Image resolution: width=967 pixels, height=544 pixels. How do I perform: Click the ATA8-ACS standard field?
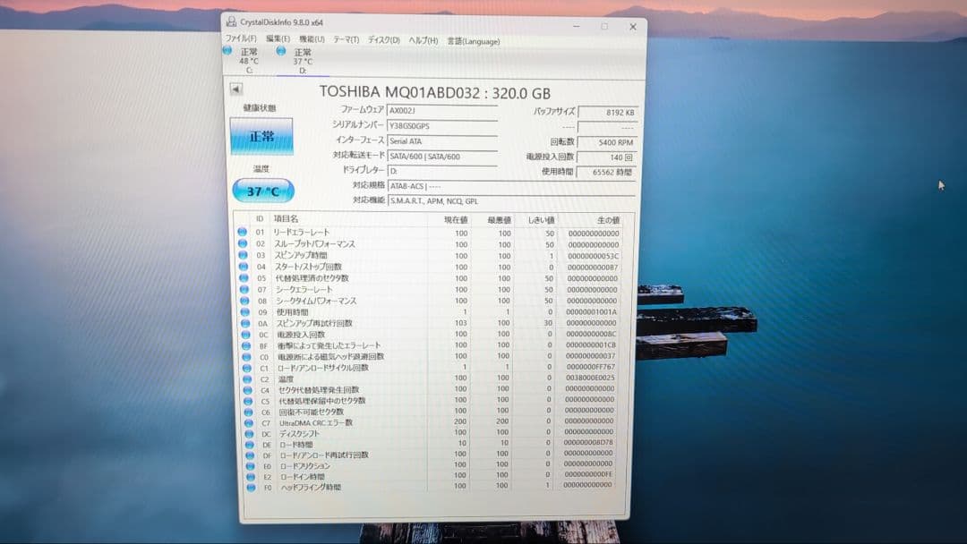510,186
